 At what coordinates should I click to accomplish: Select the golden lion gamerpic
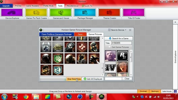coord(58,47)
